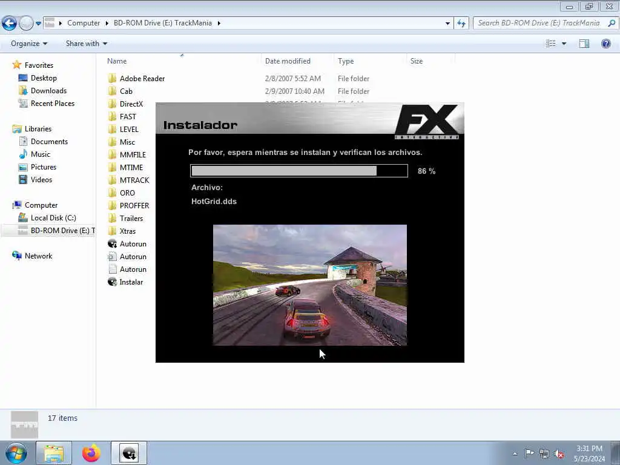620x465 pixels.
Task: Select BD-ROM Drive (E:) in the sidebar
Action: (48, 231)
